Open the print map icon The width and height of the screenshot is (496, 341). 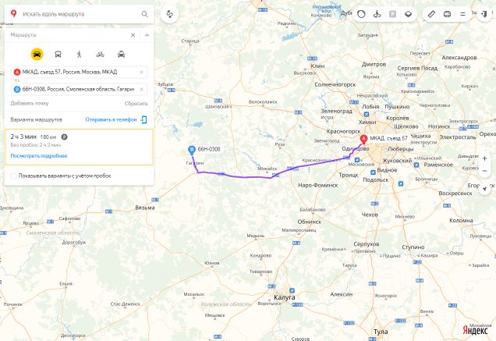[x=447, y=14]
